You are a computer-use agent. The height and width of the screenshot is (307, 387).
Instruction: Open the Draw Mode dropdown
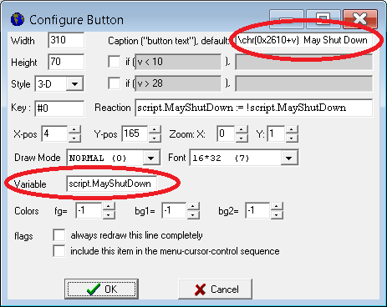(x=151, y=158)
